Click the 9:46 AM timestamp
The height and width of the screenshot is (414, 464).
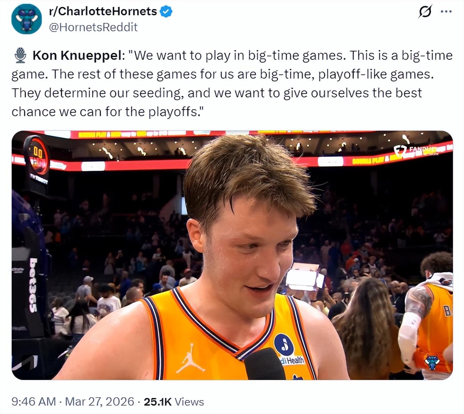tap(33, 401)
